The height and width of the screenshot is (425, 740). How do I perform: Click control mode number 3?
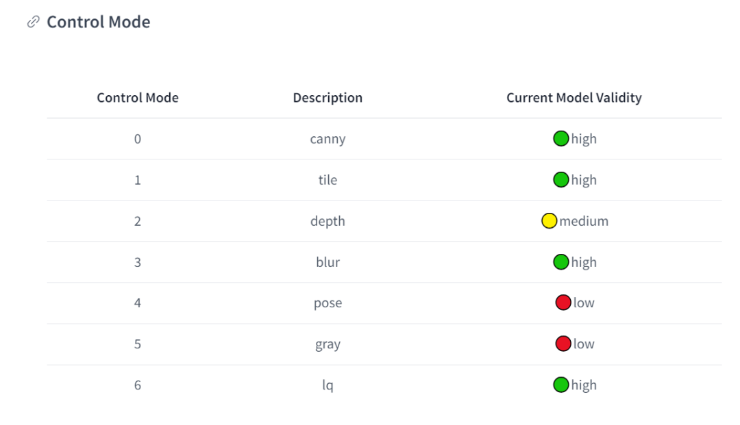pyautogui.click(x=138, y=262)
